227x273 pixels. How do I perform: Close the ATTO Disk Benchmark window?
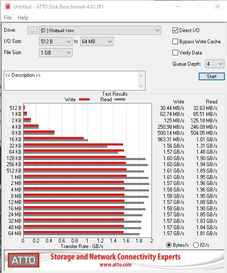point(218,6)
